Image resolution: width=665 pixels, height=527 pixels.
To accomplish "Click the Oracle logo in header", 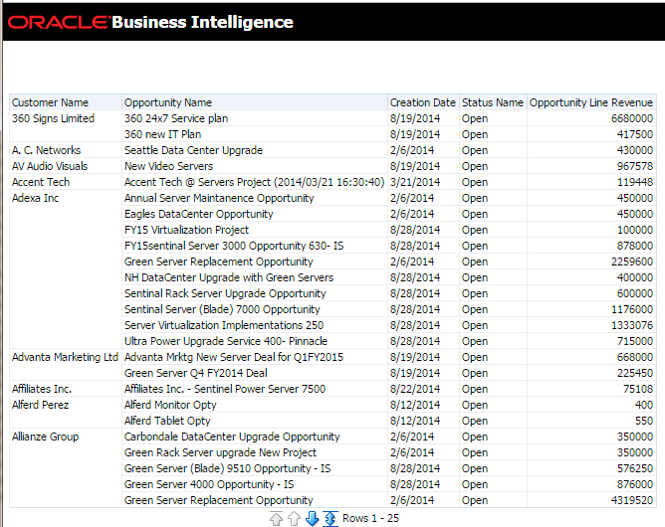I will [x=58, y=22].
